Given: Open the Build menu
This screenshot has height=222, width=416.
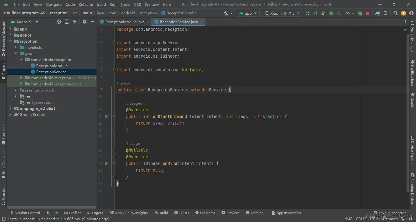Looking at the screenshot, I should 101,4.
